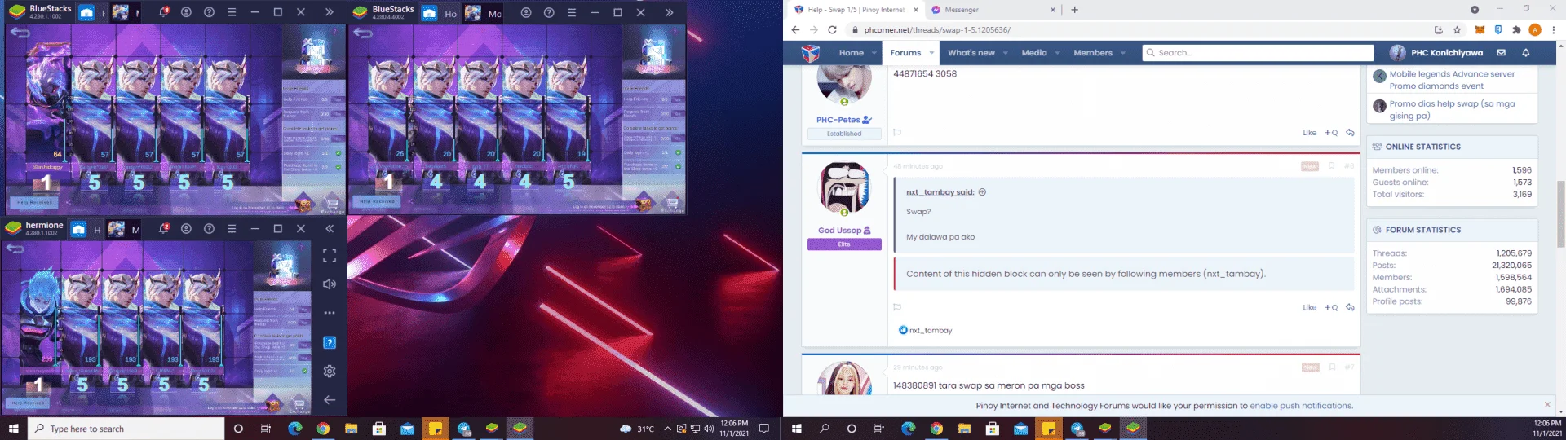Bookmark God Ussop's post #6

pyautogui.click(x=1331, y=166)
